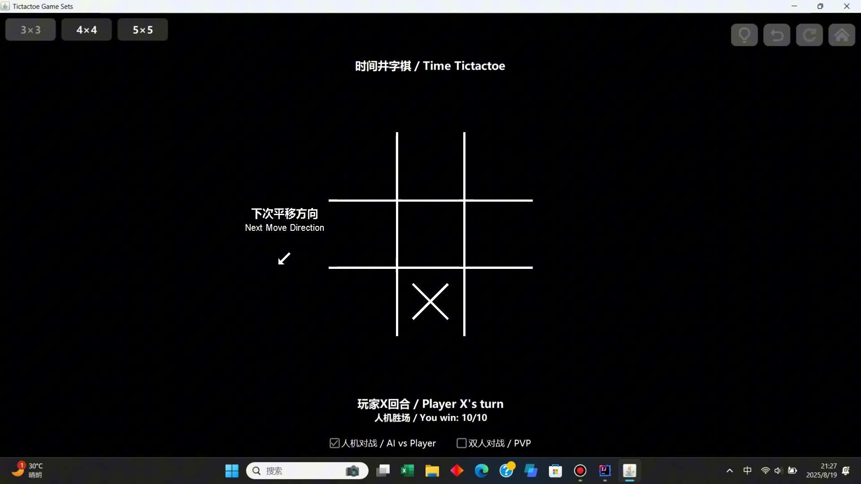Open File Explorer from taskbar
Screen dimensions: 861x484
click(432, 471)
